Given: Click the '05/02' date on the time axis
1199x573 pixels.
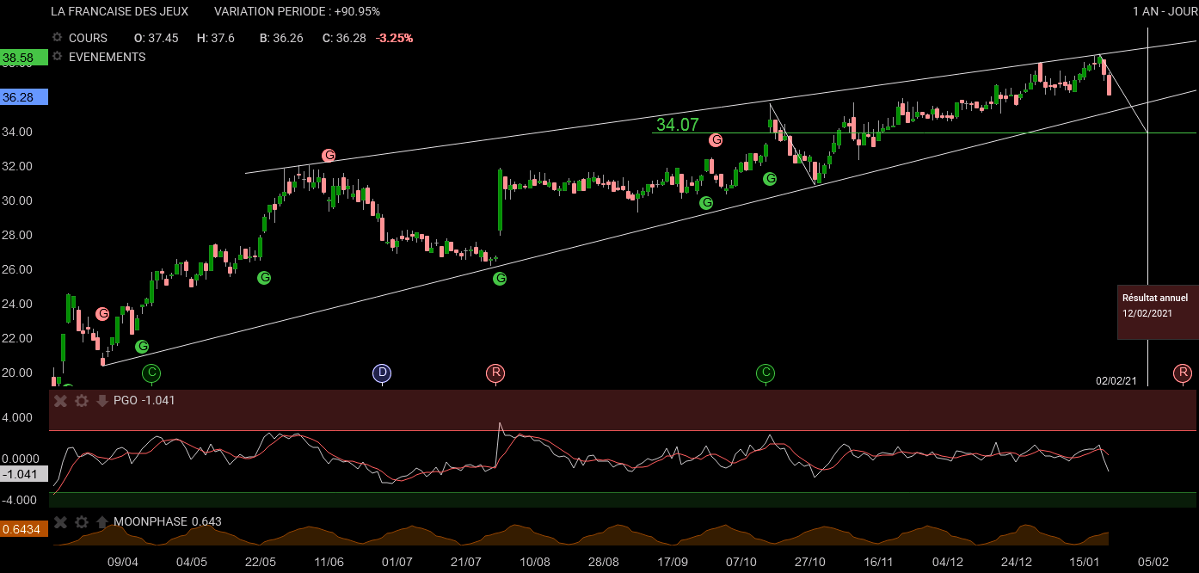Looking at the screenshot, I should 1154,562.
